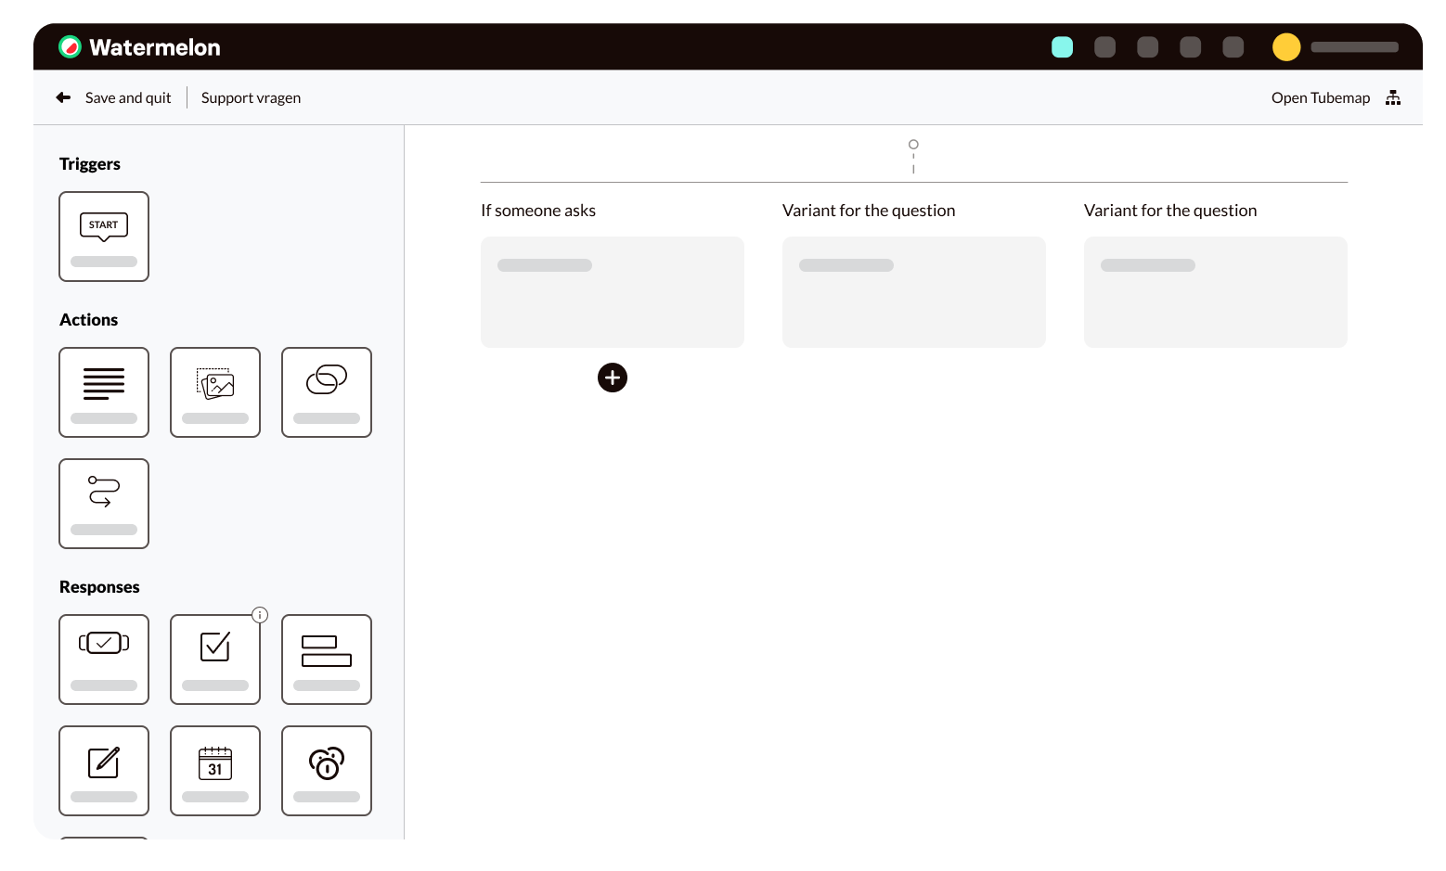Open the Tubemap link
1446x871 pixels.
[x=1321, y=97]
